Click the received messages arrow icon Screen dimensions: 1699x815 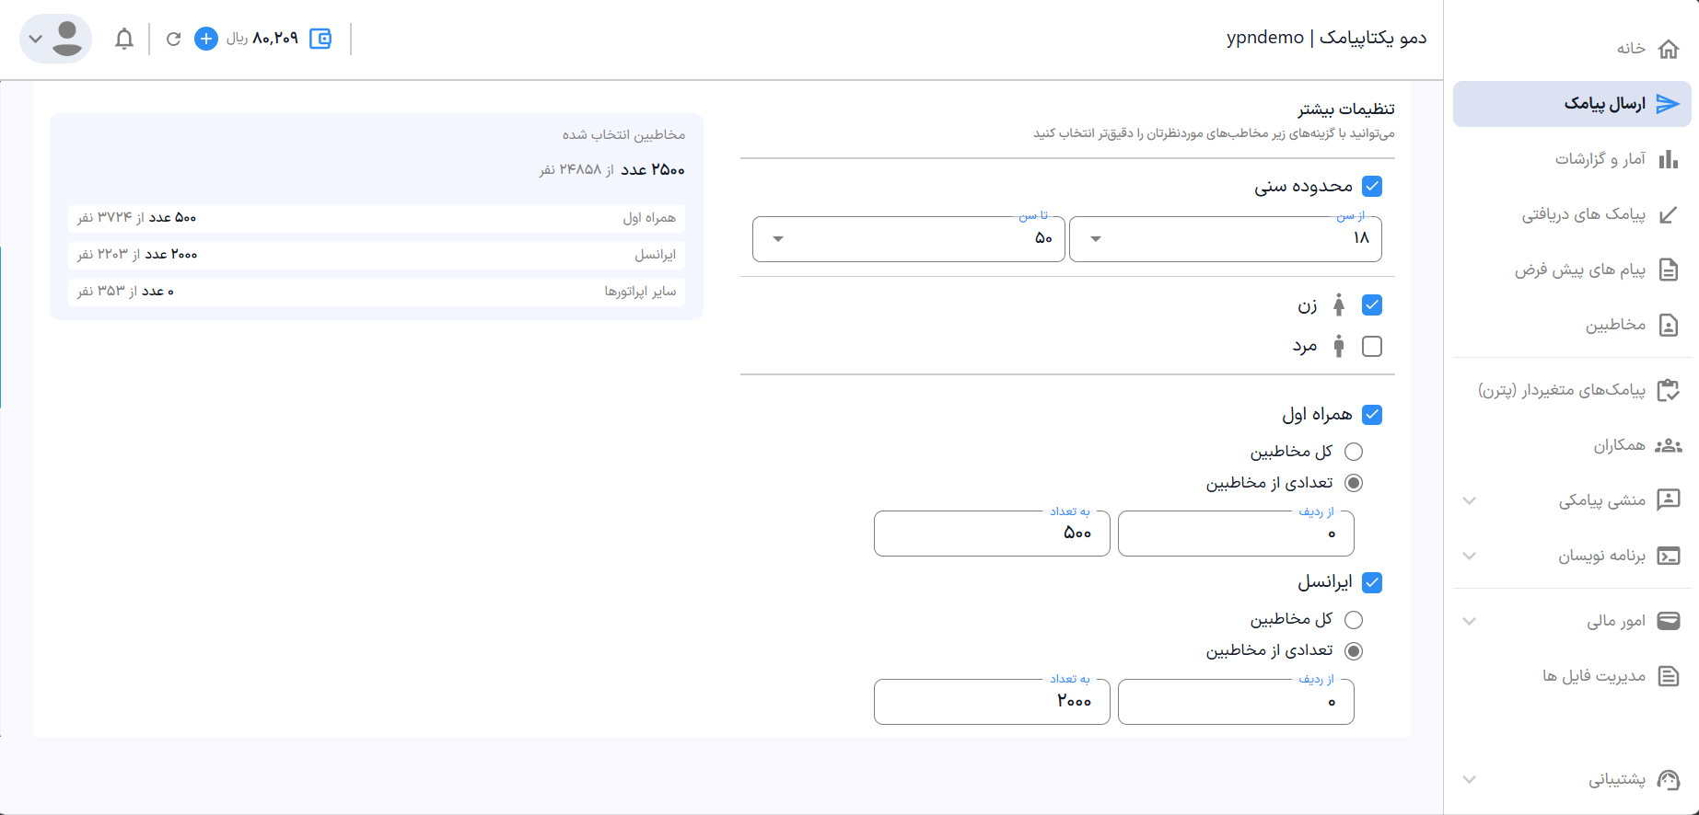[1668, 214]
